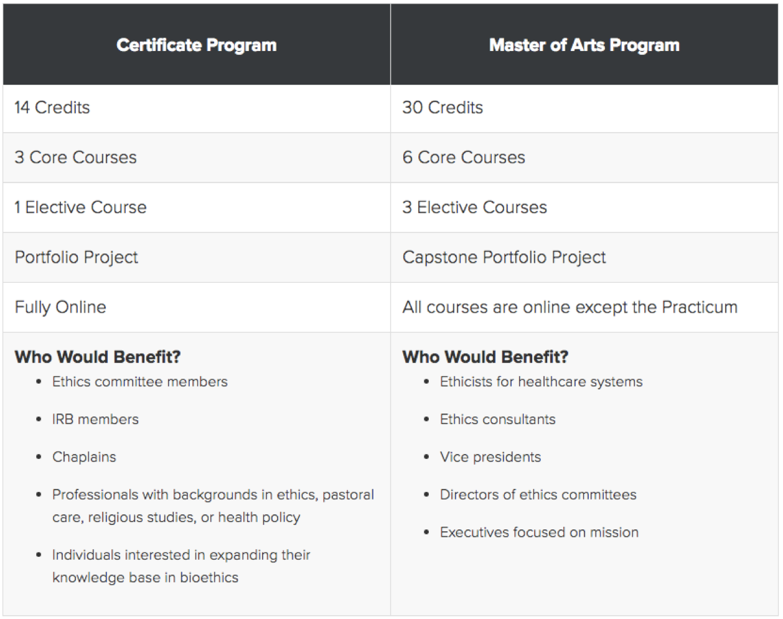Click the Capstone Portfolio Project cell
This screenshot has height=619, width=783.
584,257
